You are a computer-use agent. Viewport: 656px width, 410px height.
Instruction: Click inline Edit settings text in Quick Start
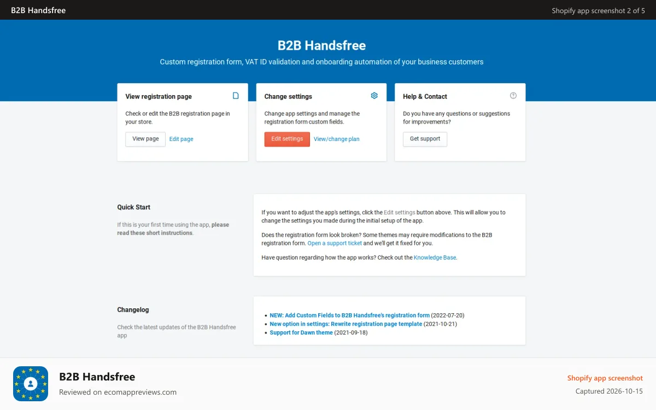[x=400, y=212]
